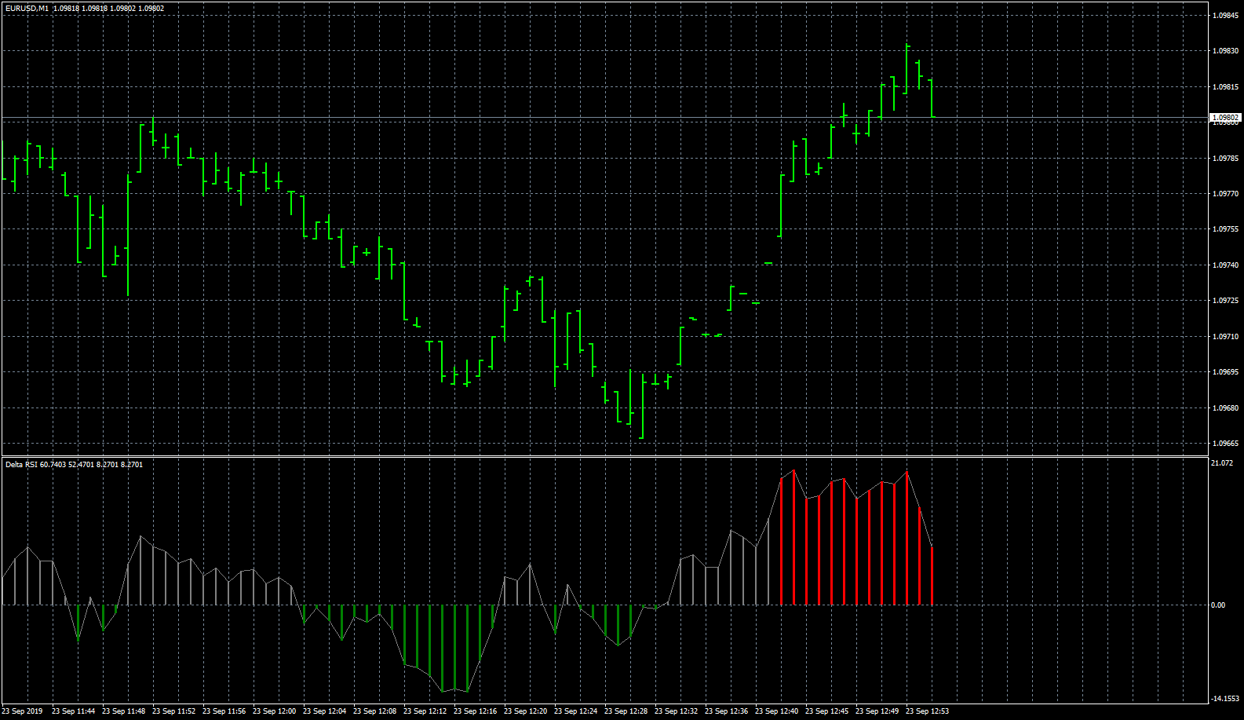
Task: Click the 23 Sep 11:56 time label
Action: 224,711
